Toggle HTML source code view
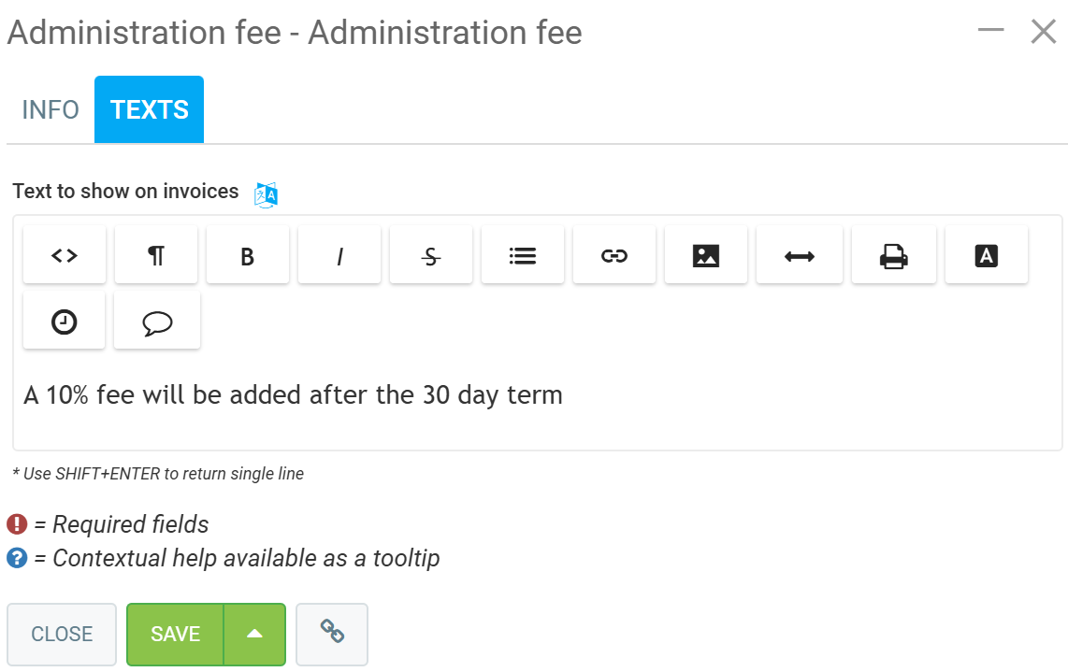 [65, 255]
